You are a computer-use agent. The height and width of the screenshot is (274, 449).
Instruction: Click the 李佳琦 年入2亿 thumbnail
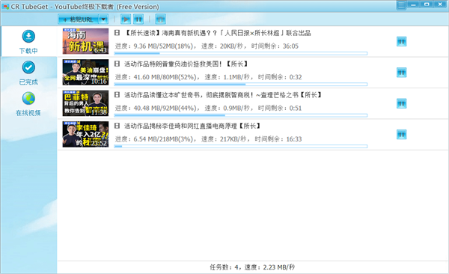point(85,134)
